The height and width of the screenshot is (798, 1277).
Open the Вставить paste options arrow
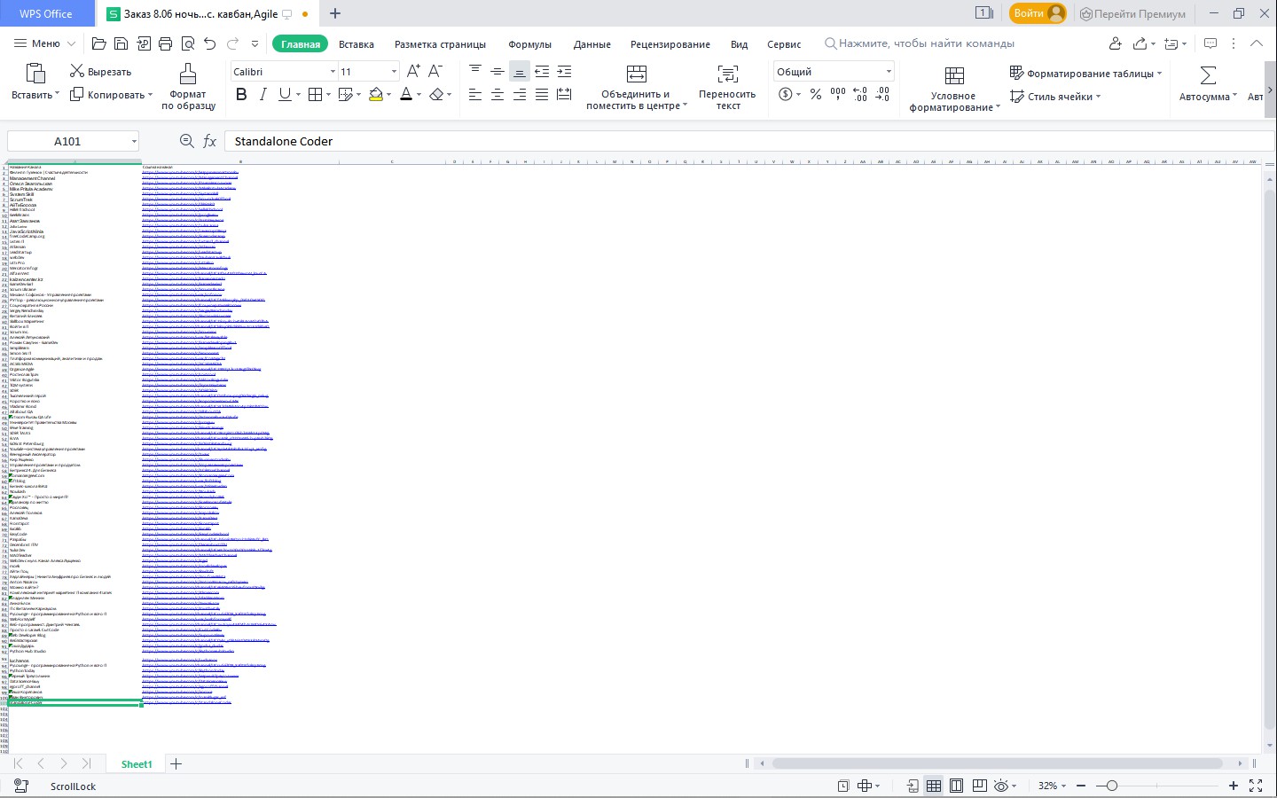(57, 95)
